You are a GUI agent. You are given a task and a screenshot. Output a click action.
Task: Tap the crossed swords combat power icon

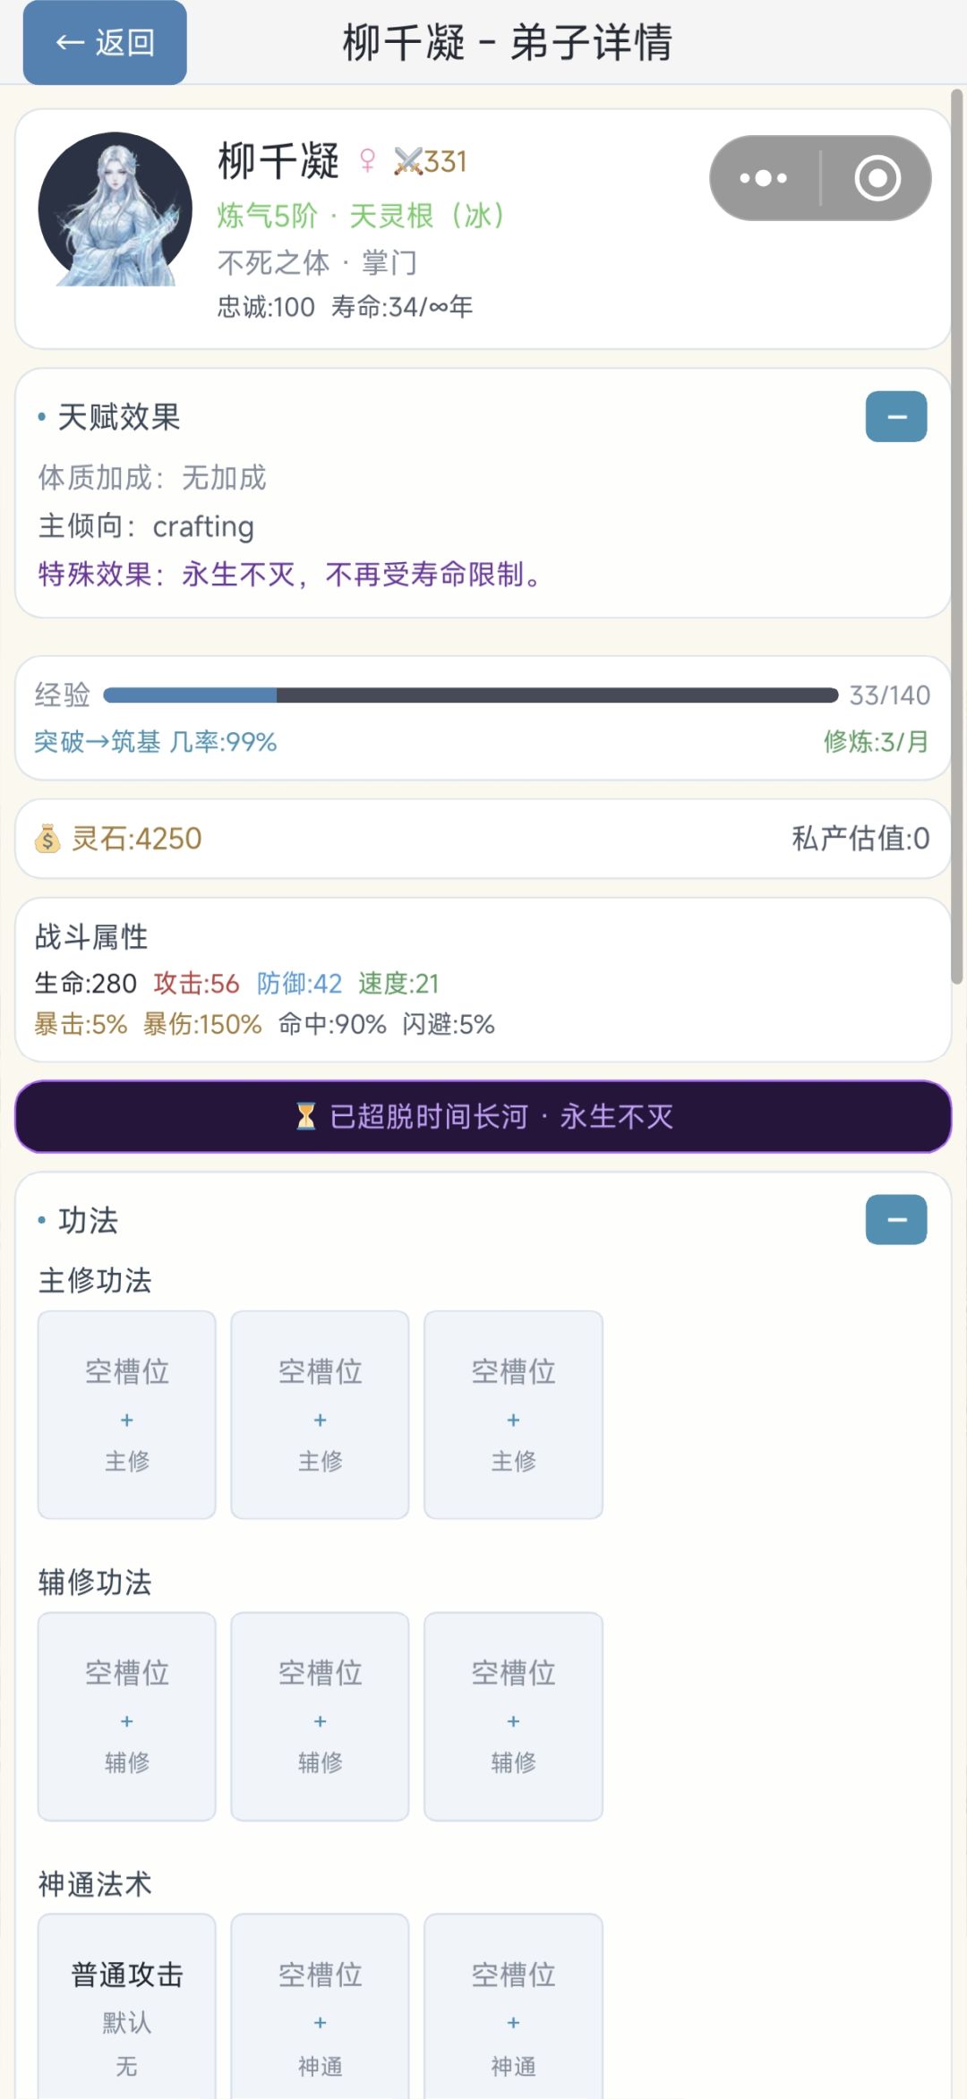pyautogui.click(x=407, y=162)
